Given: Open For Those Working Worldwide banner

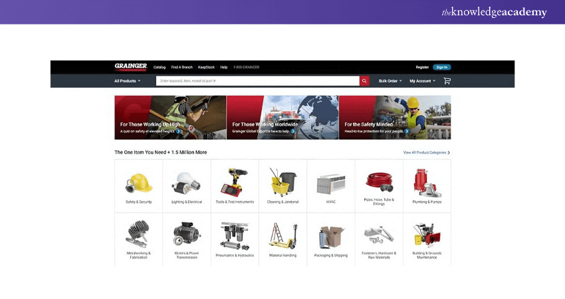Looking at the screenshot, I should [x=282, y=118].
